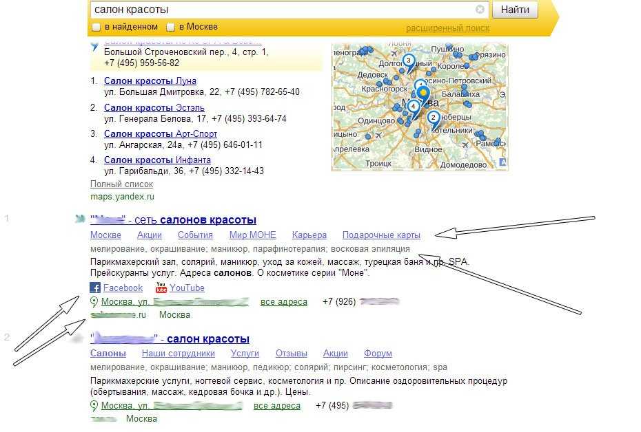Click the text 'ул. Генерала Белова, 17'
The image size is (641, 432).
[155, 119]
